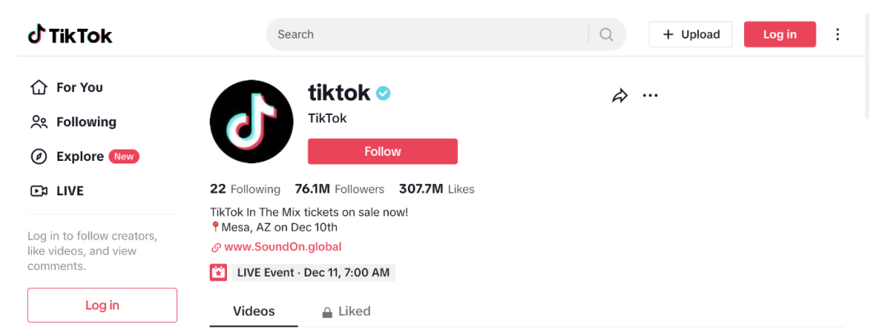Image resolution: width=888 pixels, height=330 pixels.
Task: Open the profile more options ellipsis
Action: [x=650, y=96]
